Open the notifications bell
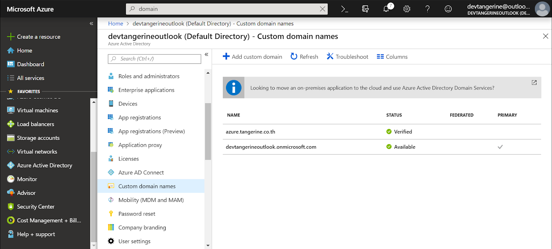Image resolution: width=552 pixels, height=249 pixels. click(x=386, y=8)
